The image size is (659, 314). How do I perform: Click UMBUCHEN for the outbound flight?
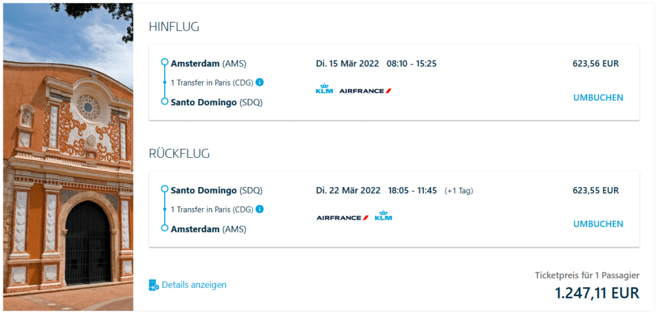[598, 97]
